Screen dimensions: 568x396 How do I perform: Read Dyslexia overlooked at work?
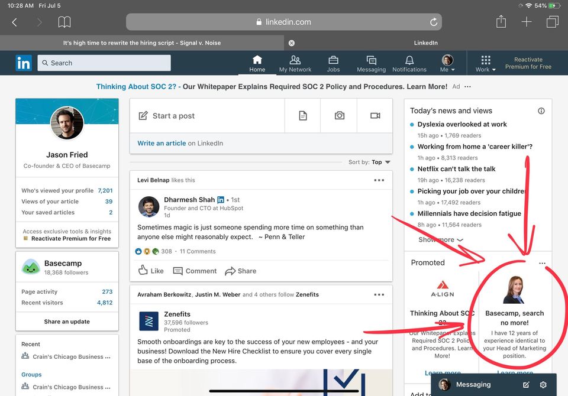462,124
